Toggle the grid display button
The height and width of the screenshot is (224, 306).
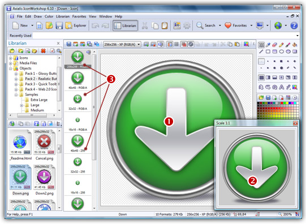tap(176, 44)
